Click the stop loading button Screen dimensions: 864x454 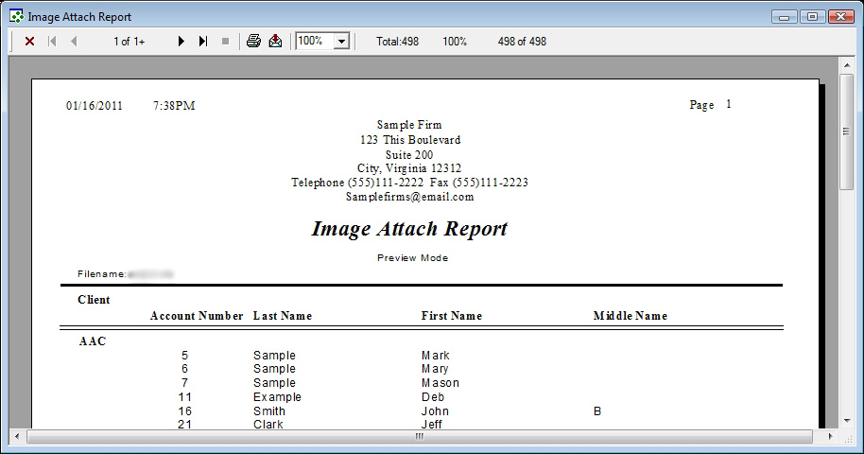225,42
